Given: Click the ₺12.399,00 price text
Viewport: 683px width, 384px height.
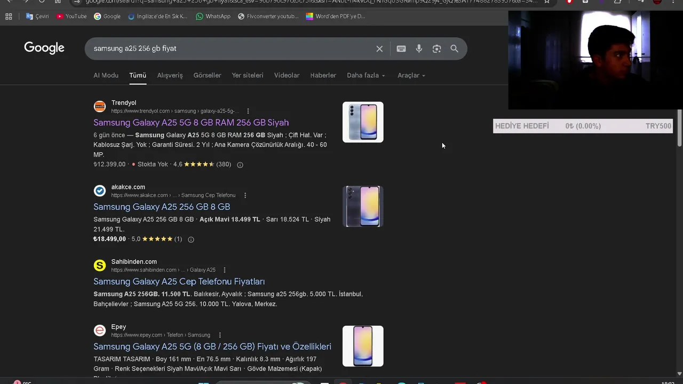Looking at the screenshot, I should [109, 164].
